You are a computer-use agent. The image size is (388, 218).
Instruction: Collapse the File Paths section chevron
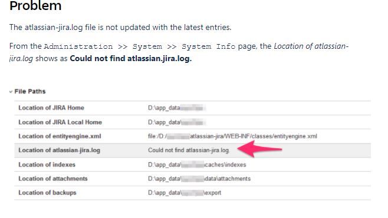pos(11,92)
